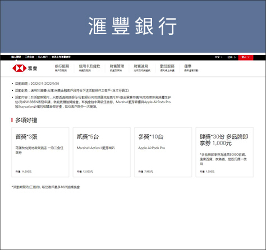The width and height of the screenshot is (266, 250).
Task: Click the 14,000元 market value text
Action: 26,172
